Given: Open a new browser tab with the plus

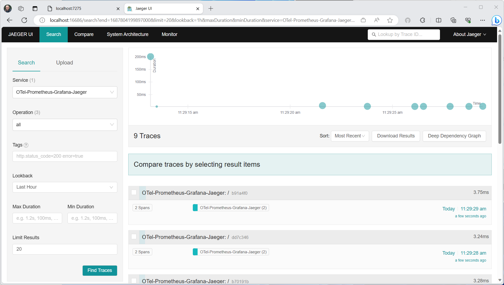Looking at the screenshot, I should (x=211, y=9).
